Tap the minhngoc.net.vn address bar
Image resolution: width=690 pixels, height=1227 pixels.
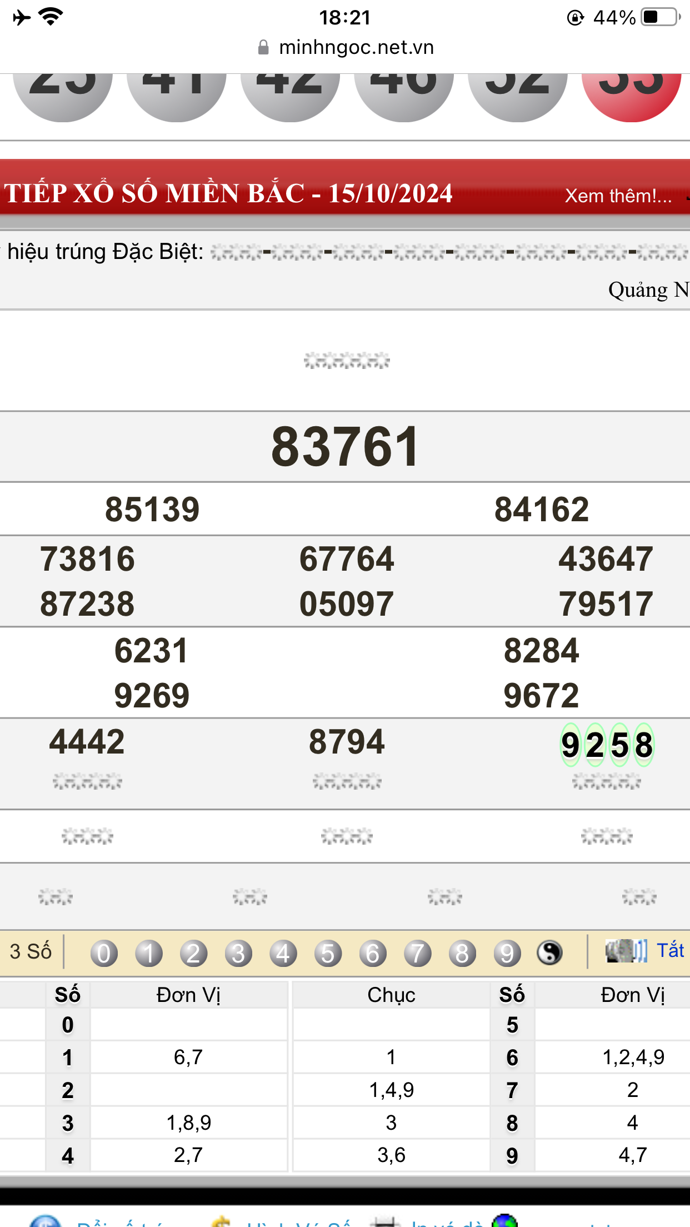356,48
